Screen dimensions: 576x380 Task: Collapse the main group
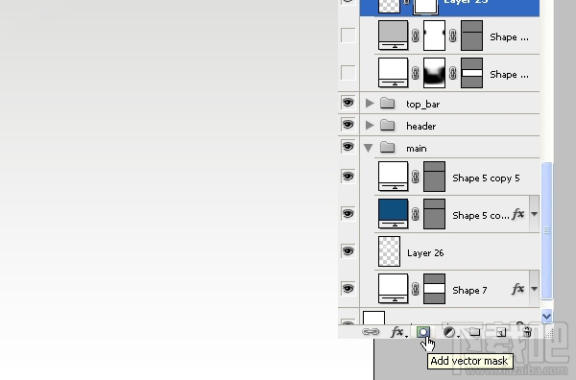pos(368,148)
